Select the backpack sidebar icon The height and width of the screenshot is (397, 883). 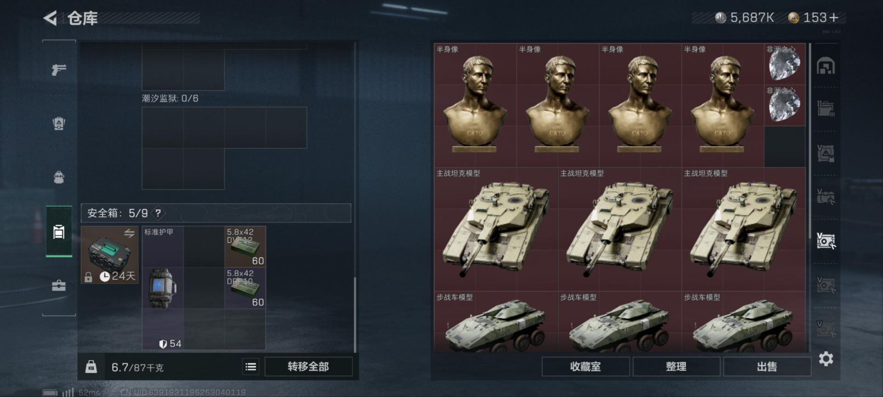59,177
